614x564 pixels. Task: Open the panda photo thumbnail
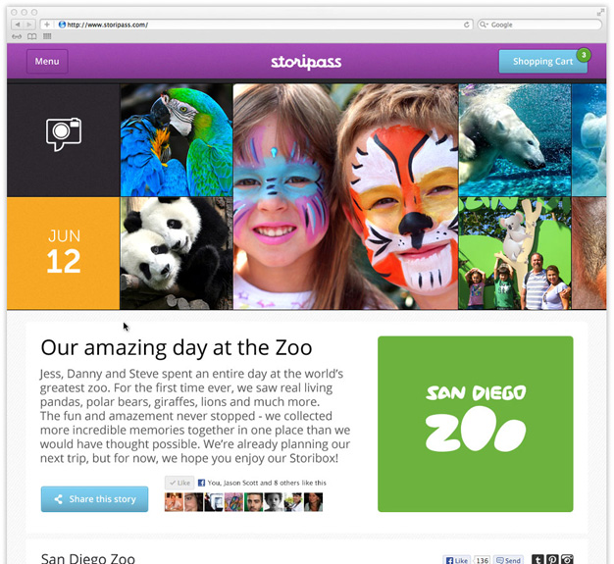pyautogui.click(x=177, y=253)
